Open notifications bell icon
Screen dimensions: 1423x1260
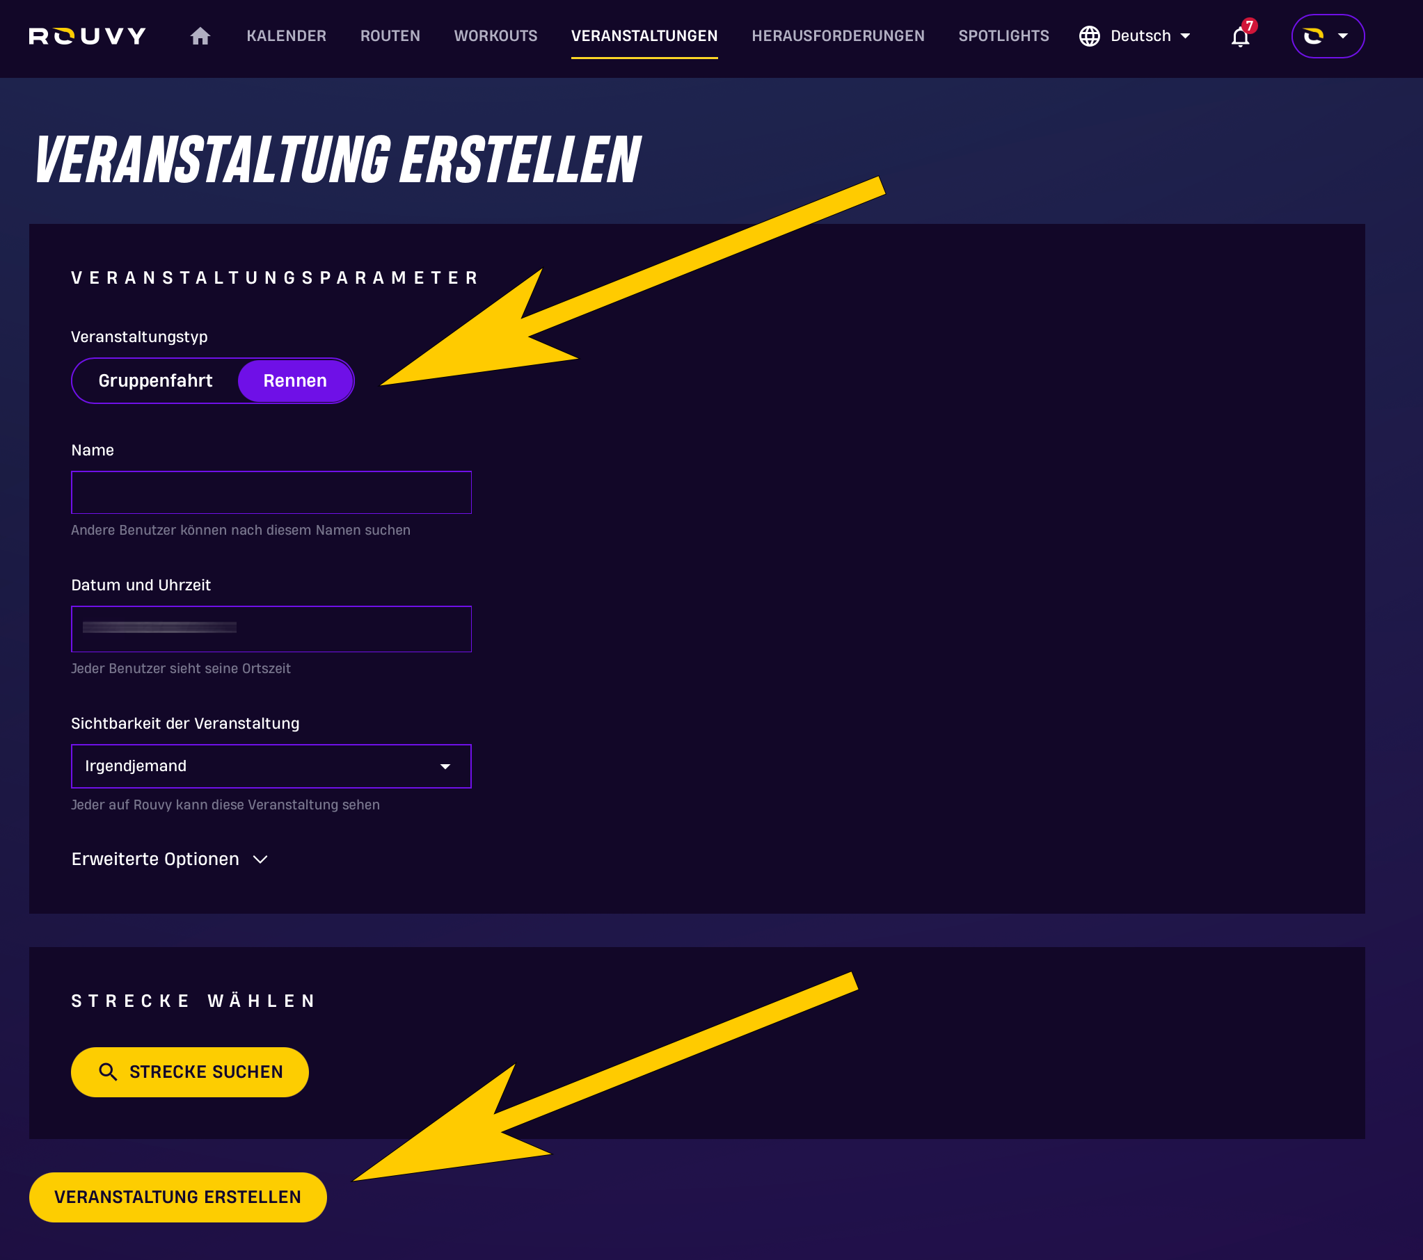1240,37
